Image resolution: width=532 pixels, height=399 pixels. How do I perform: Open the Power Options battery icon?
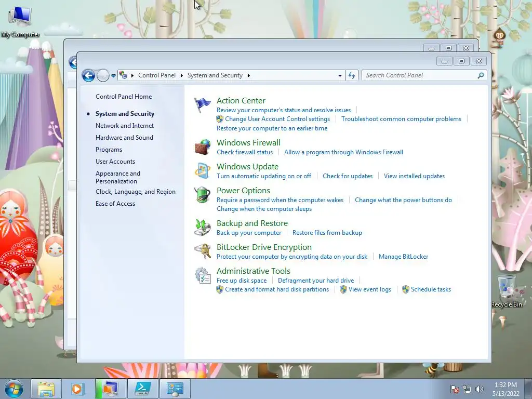[x=202, y=195]
